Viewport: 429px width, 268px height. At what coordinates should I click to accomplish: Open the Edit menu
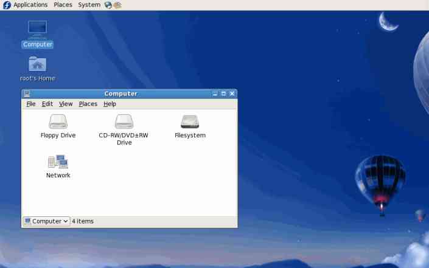47,104
